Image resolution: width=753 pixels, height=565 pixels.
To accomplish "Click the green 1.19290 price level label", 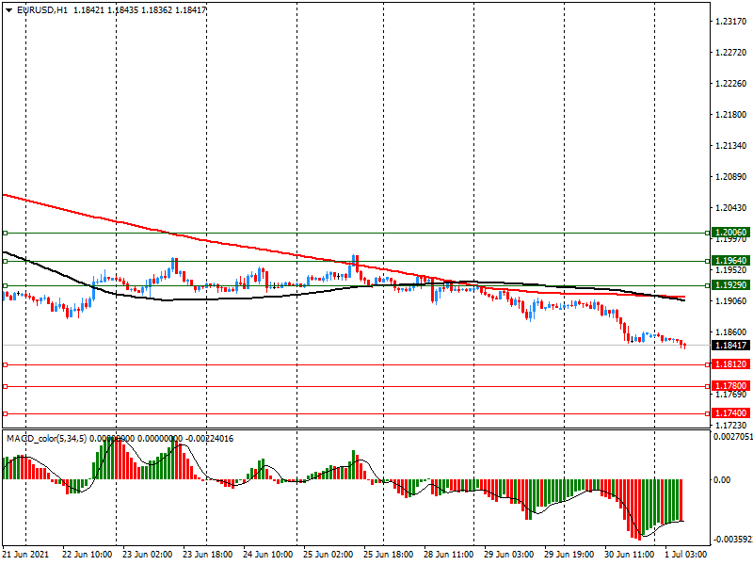I will click(x=730, y=284).
